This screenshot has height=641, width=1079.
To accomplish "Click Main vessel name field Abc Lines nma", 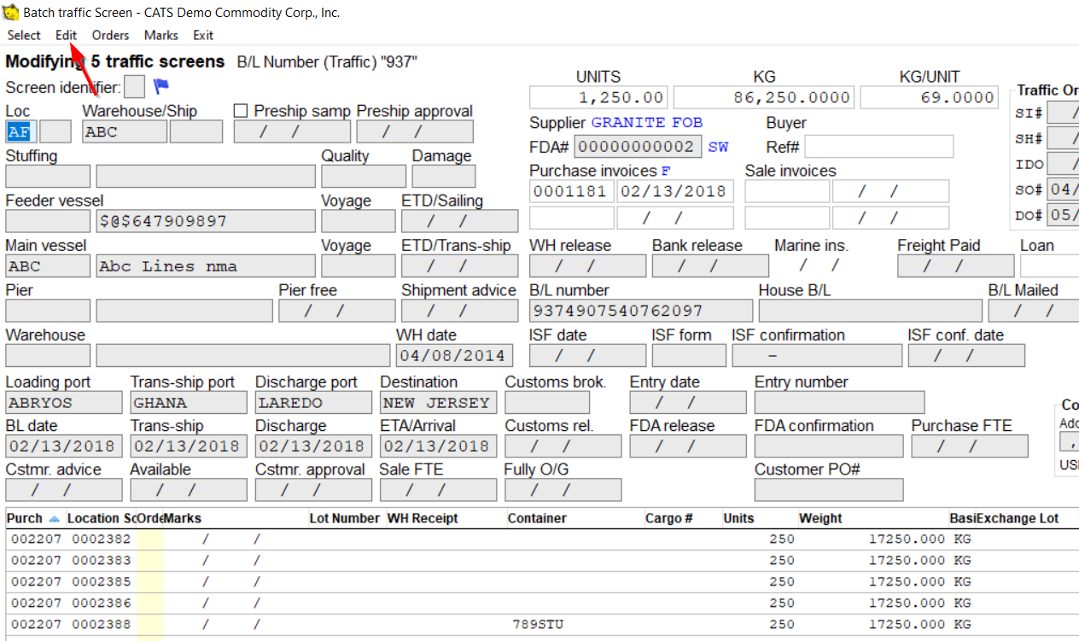I will (x=206, y=266).
